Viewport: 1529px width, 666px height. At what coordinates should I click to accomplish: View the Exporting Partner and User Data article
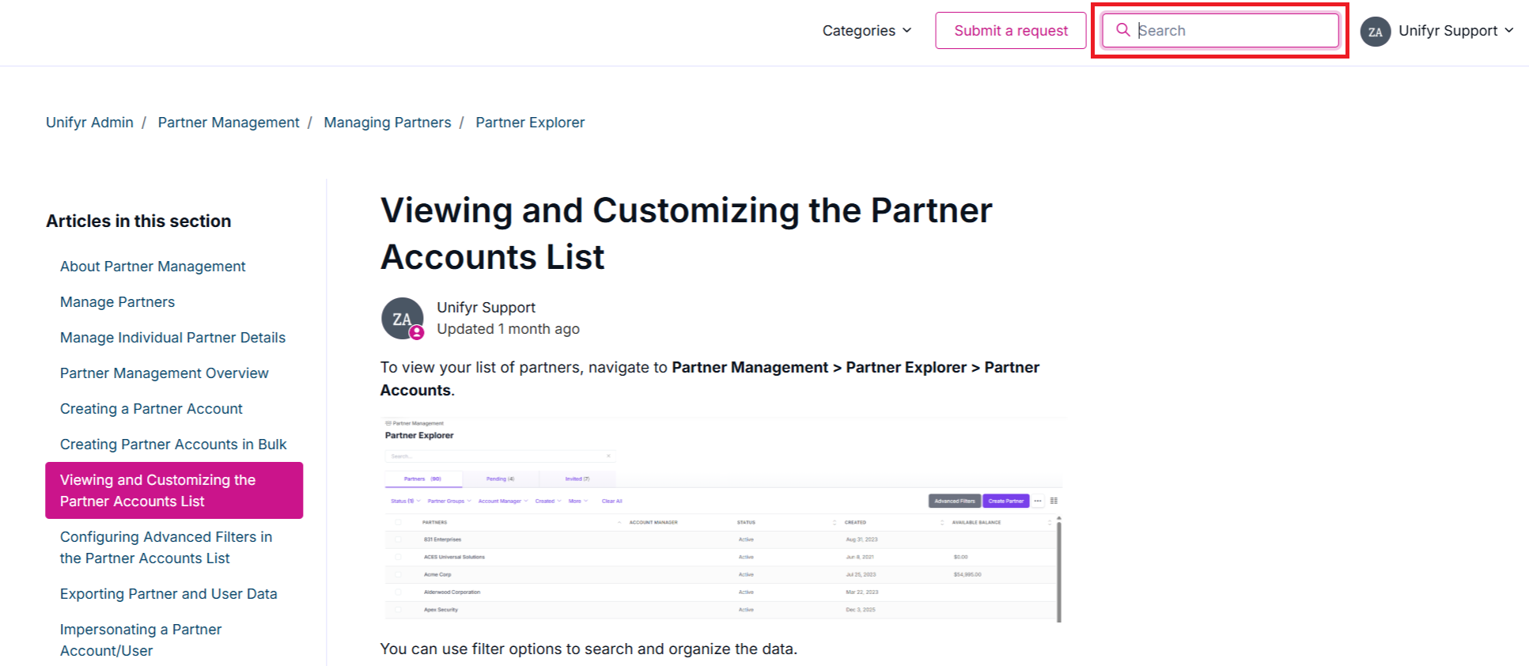click(168, 594)
